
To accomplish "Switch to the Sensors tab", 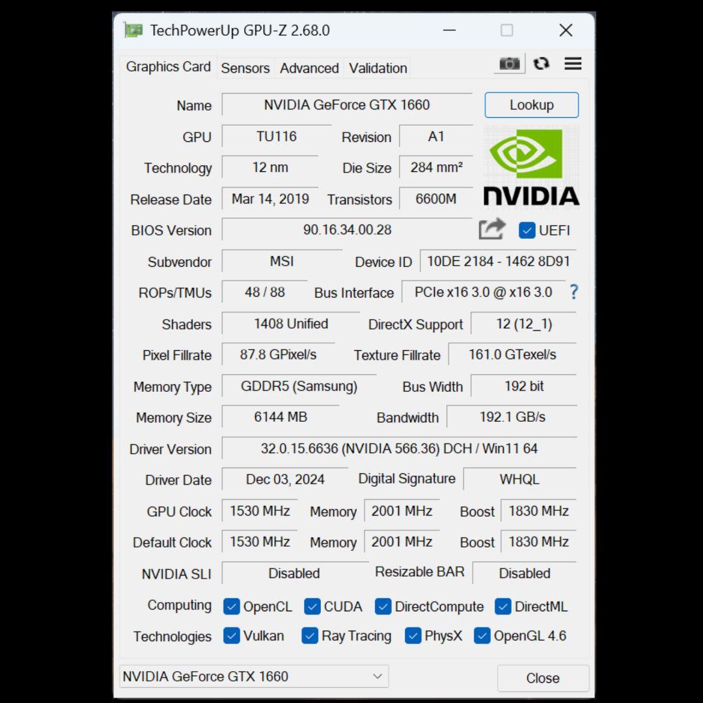I will pos(245,68).
